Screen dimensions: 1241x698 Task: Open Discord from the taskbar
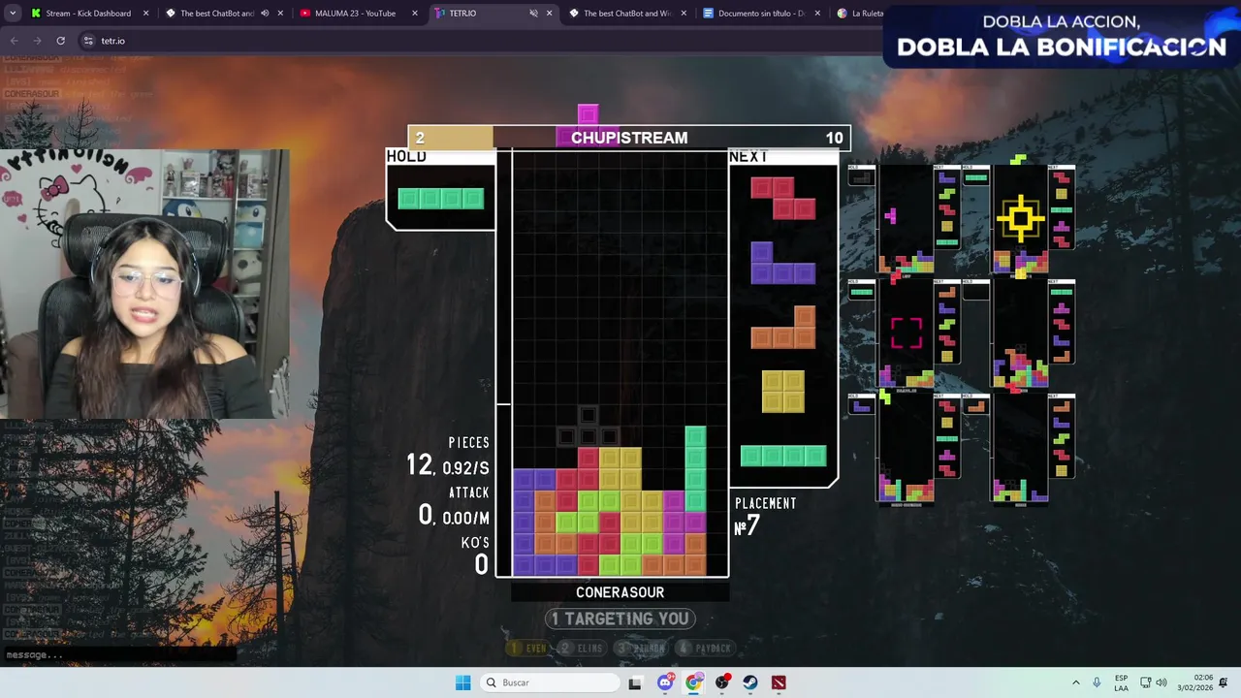tap(665, 682)
